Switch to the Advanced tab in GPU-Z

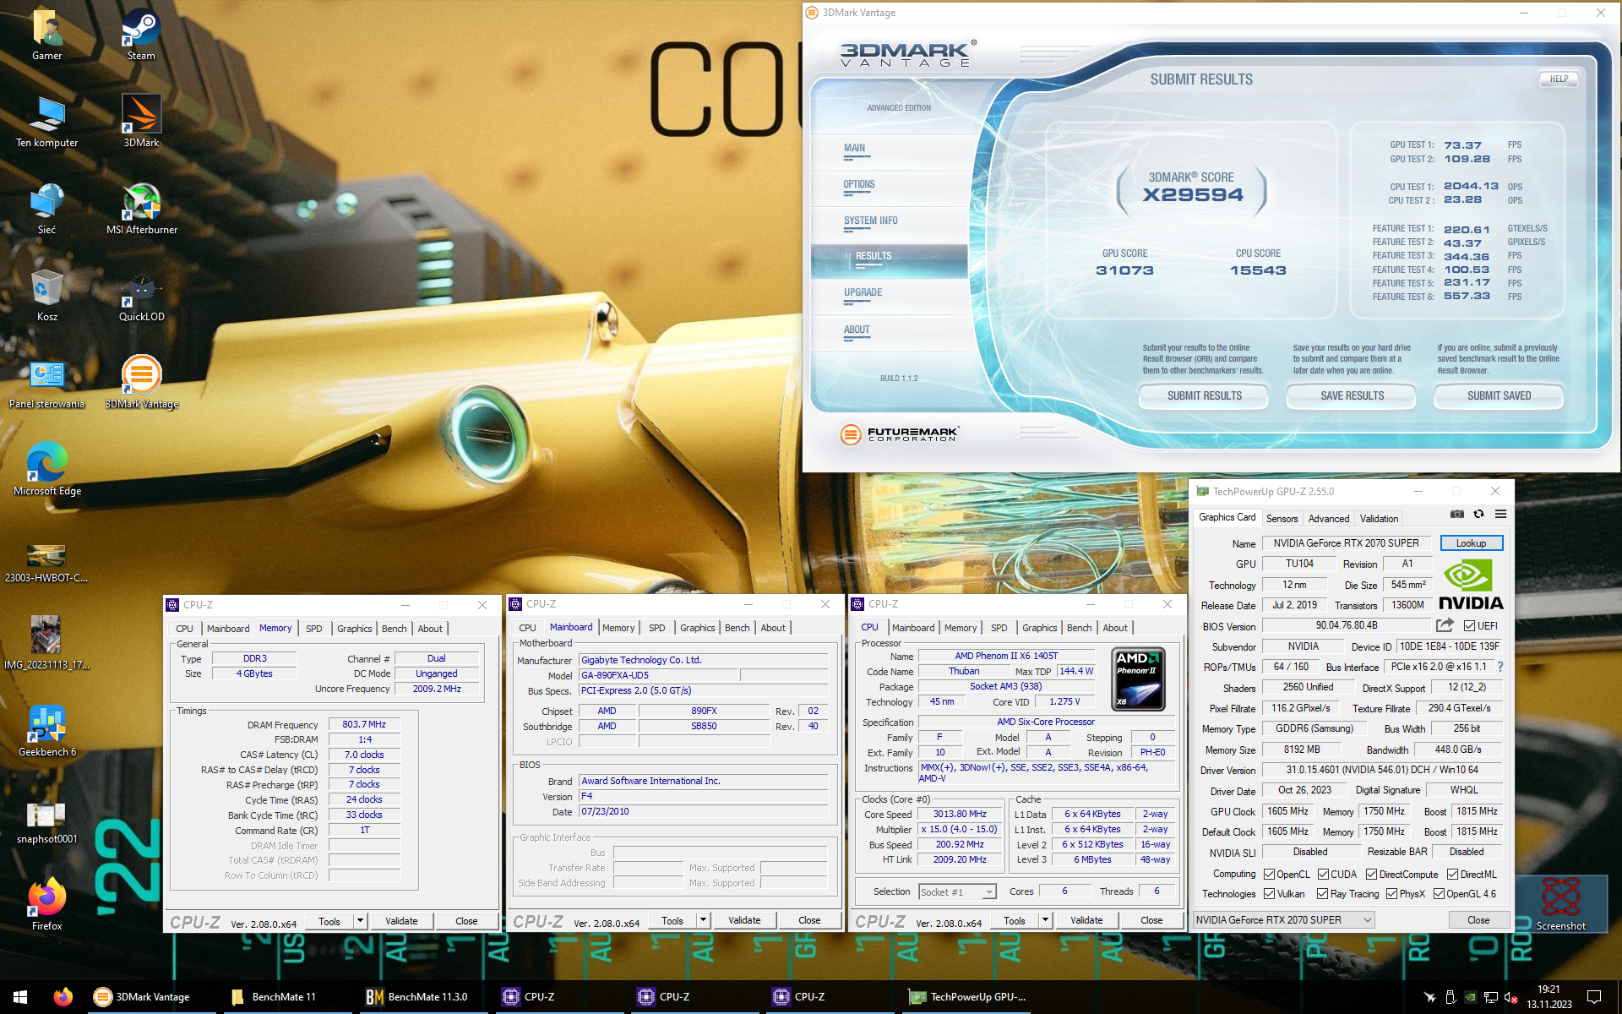1329,519
